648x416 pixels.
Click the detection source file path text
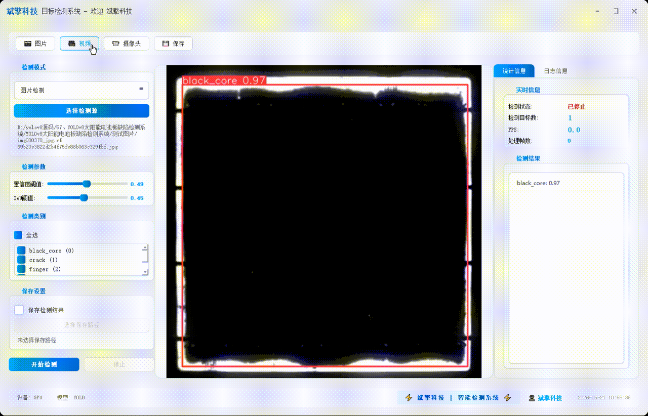[x=81, y=137]
